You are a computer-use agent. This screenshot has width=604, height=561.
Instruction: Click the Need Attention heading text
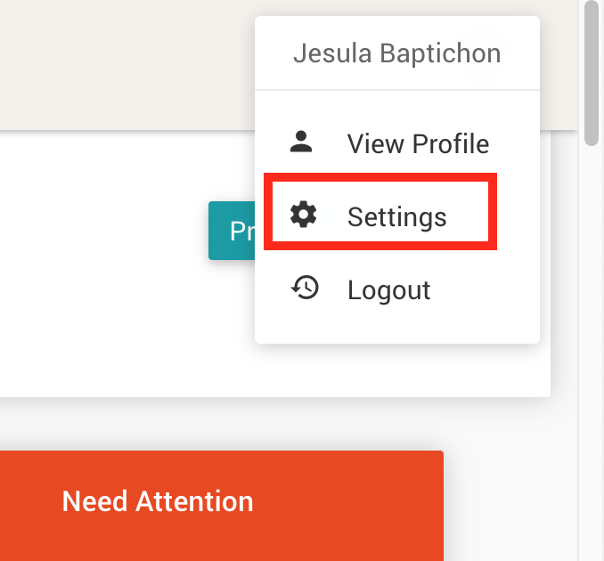click(158, 501)
